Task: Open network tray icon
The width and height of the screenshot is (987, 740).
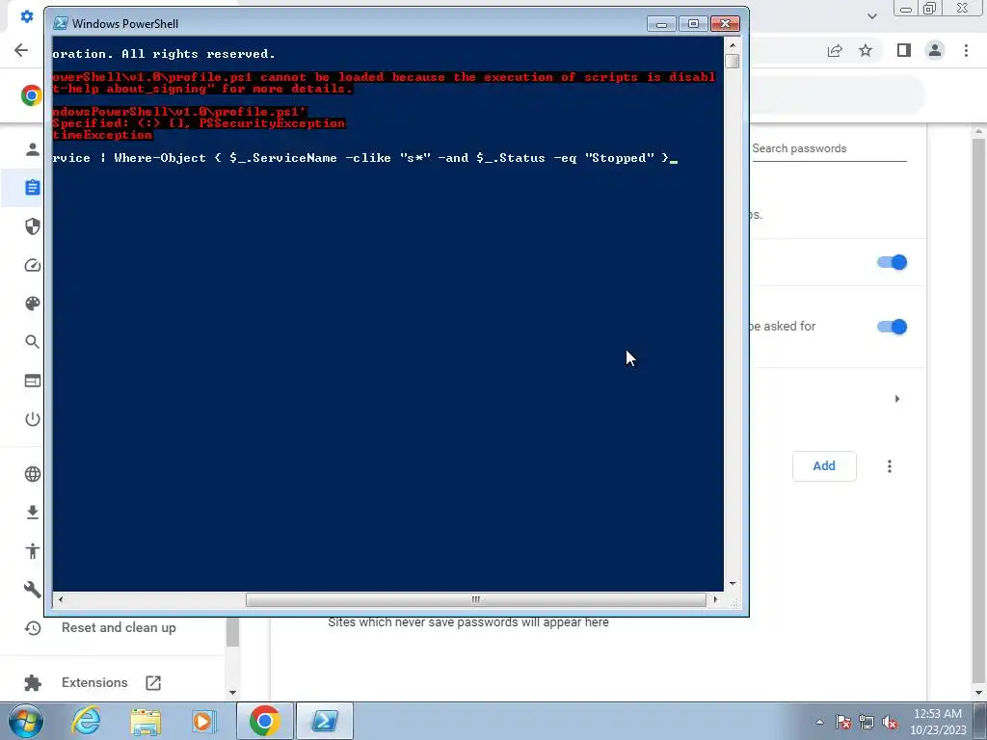Action: pos(867,723)
